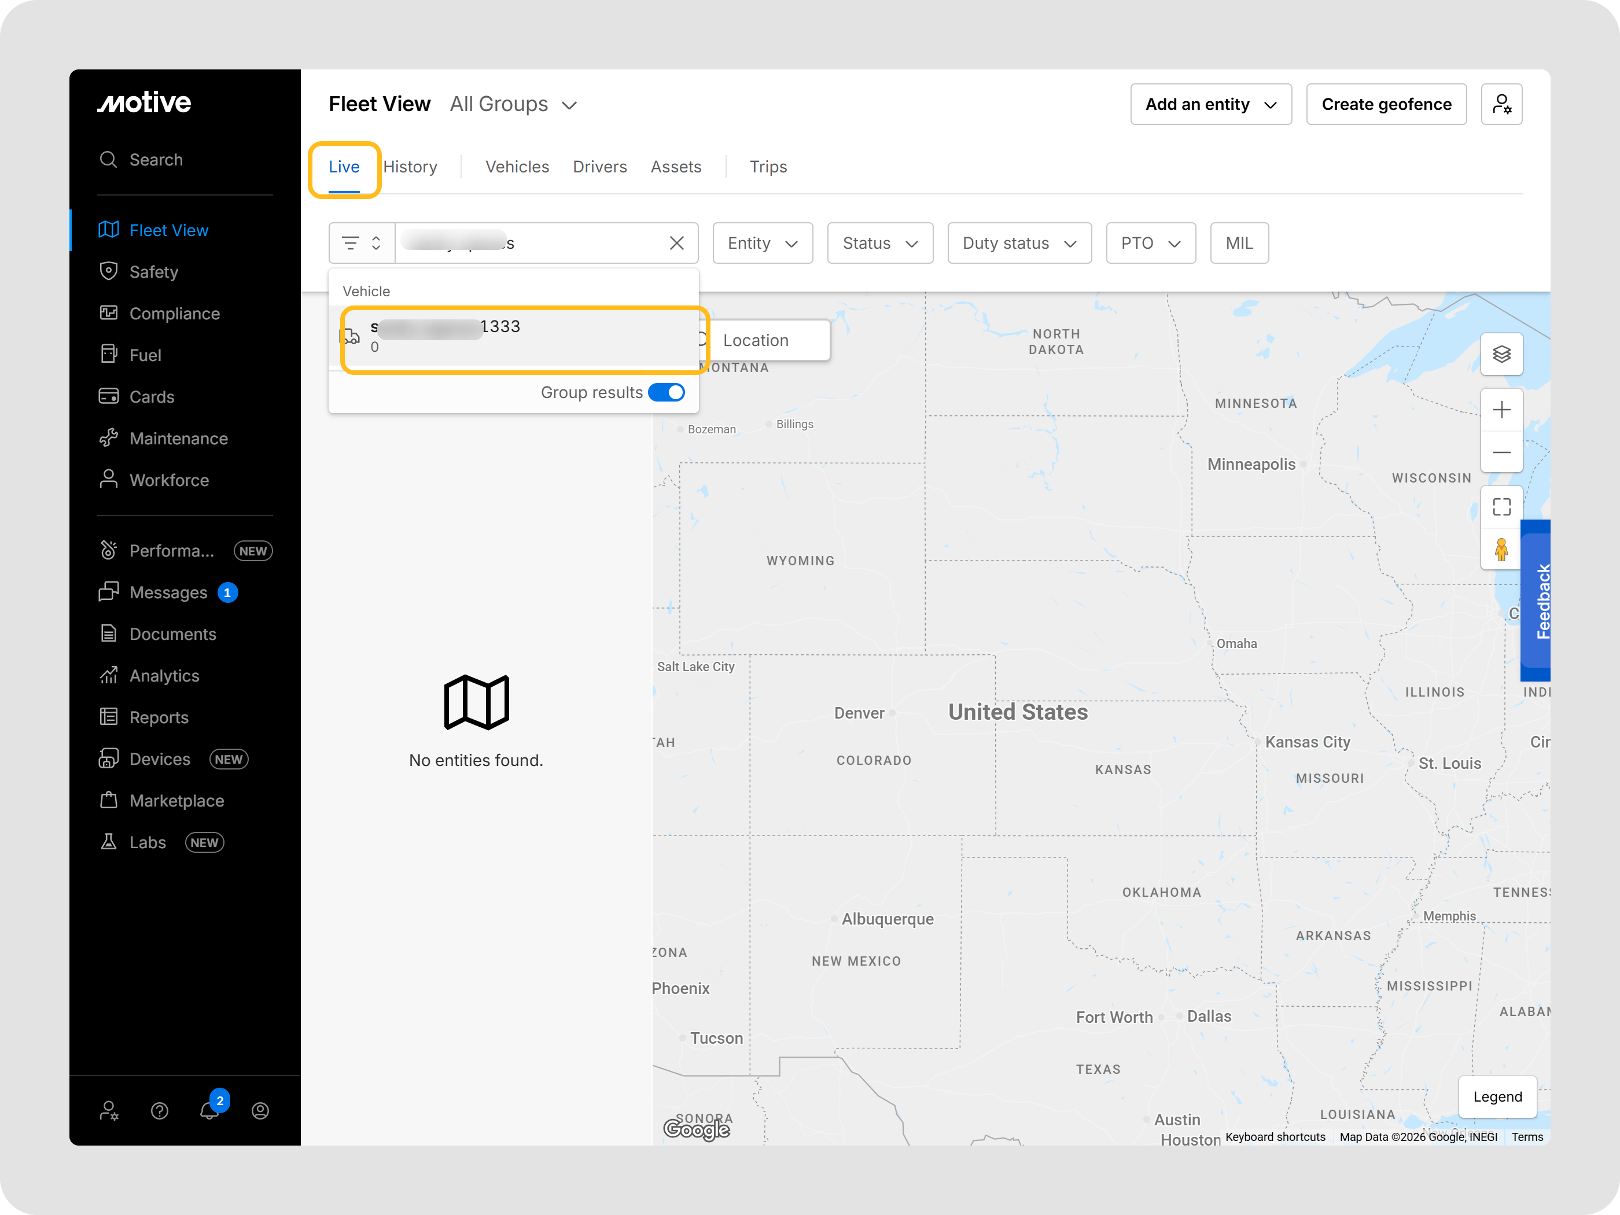Screen dimensions: 1620x1215
Task: Click the Create geofence button
Action: [1386, 104]
